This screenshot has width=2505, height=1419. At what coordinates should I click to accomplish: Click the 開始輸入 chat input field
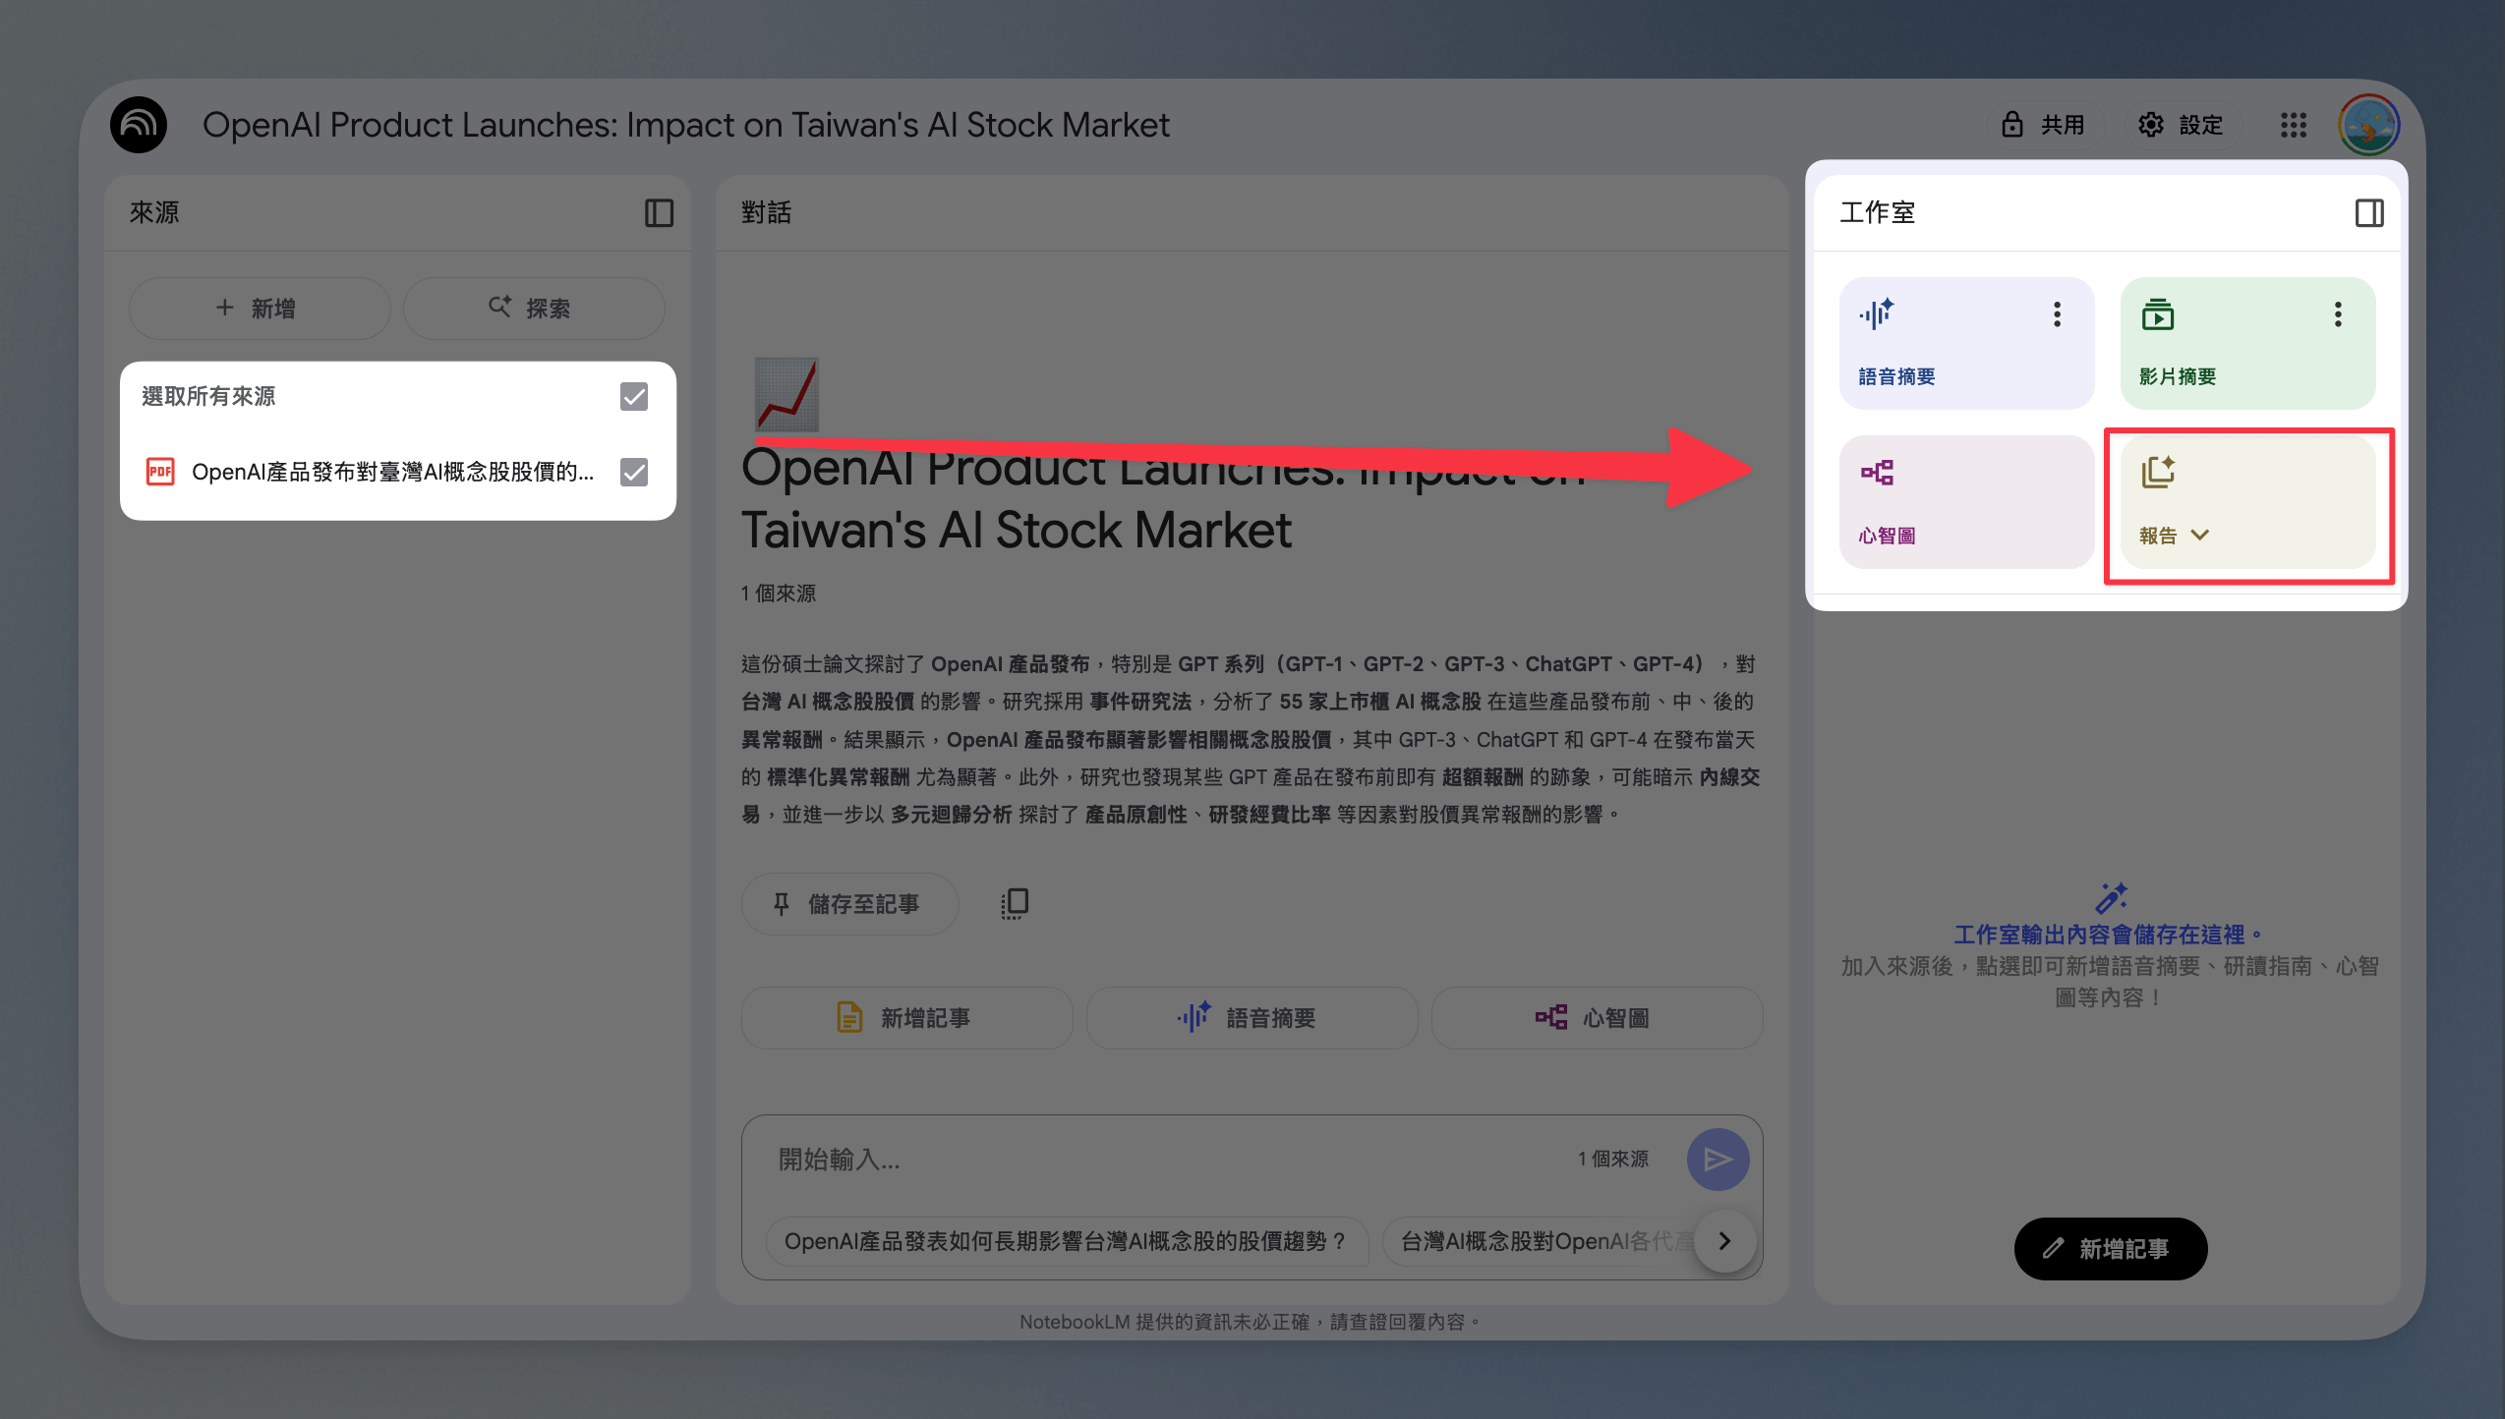1170,1160
